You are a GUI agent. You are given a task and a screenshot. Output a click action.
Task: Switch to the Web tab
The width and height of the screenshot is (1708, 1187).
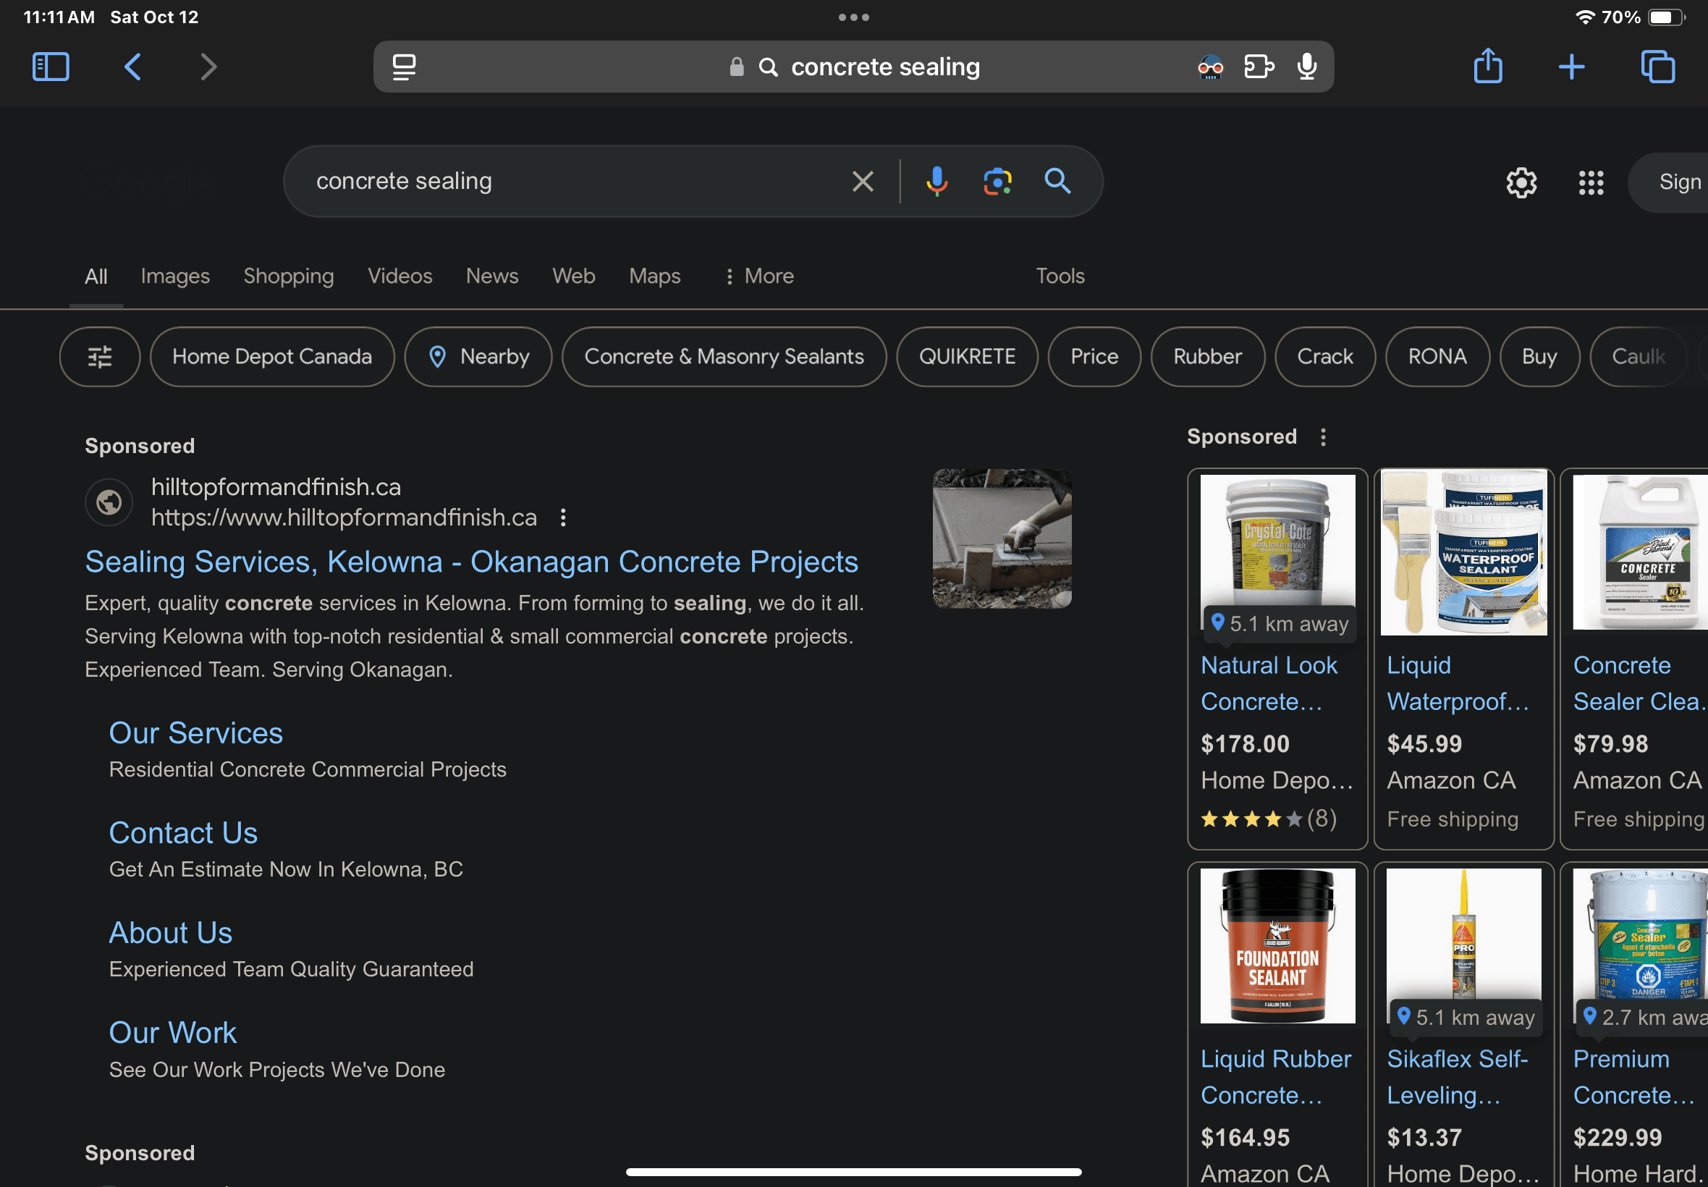[573, 276]
